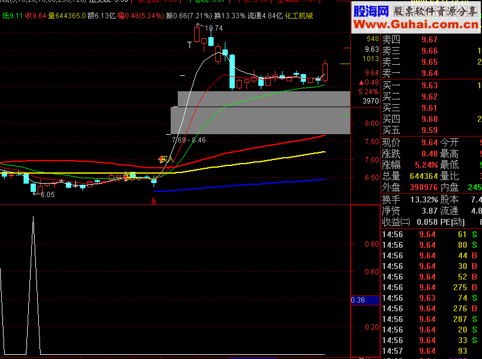
Task: Select the 收9.64 close value
Action: [x=36, y=16]
